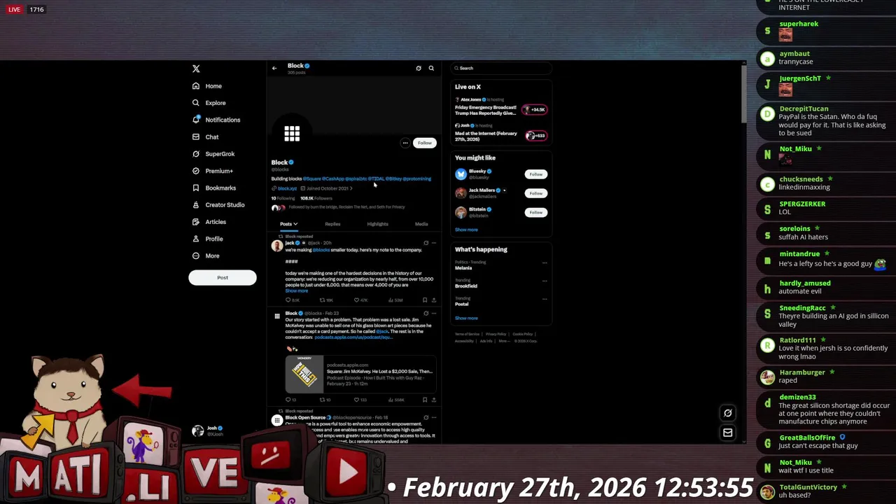Open Home from the X sidebar
Viewport: 896px width, 504px height.
pyautogui.click(x=207, y=86)
